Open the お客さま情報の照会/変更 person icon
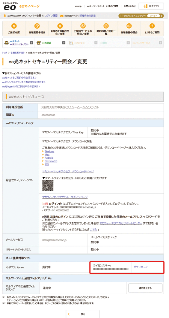 pyautogui.click(x=60, y=29)
